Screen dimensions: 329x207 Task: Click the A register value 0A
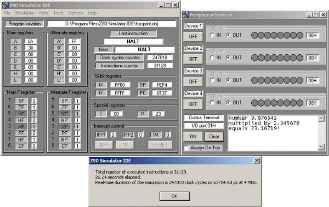tap(30, 41)
